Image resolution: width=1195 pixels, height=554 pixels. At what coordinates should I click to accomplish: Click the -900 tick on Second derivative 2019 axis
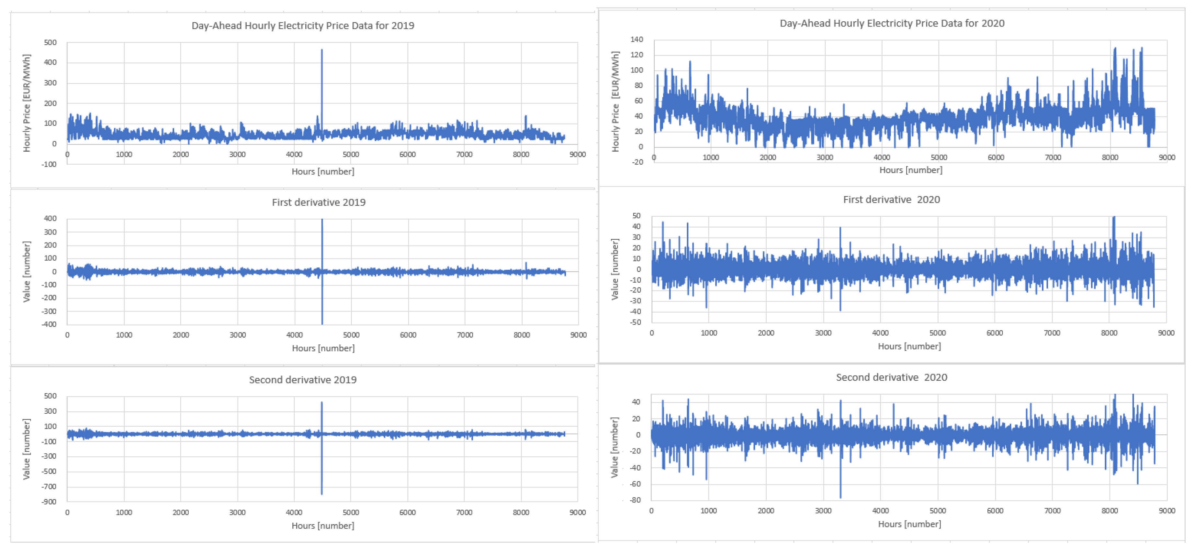click(49, 502)
